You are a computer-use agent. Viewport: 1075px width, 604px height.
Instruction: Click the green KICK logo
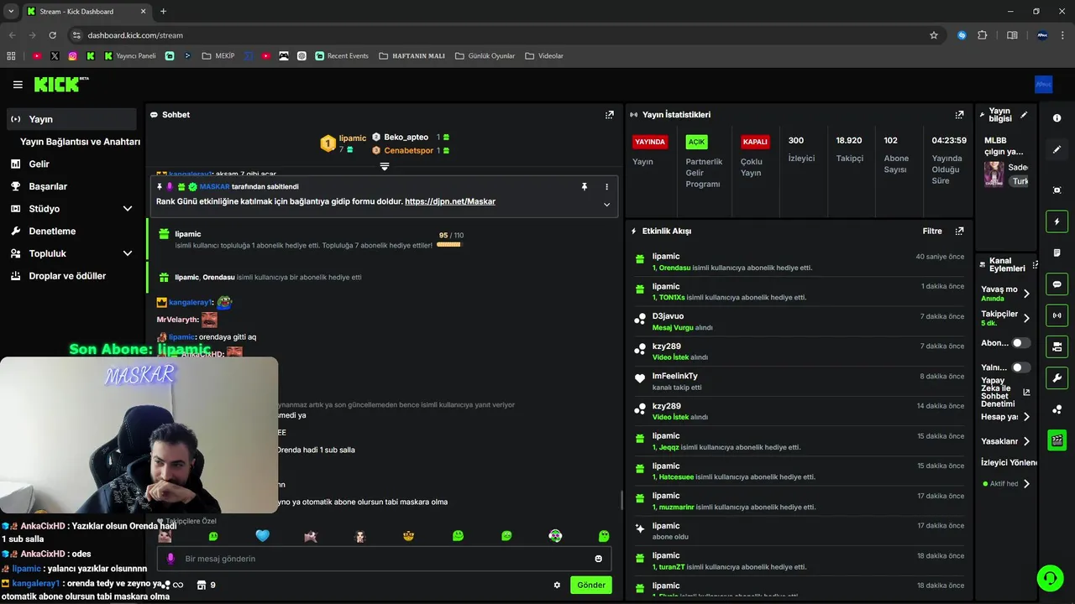click(60, 84)
